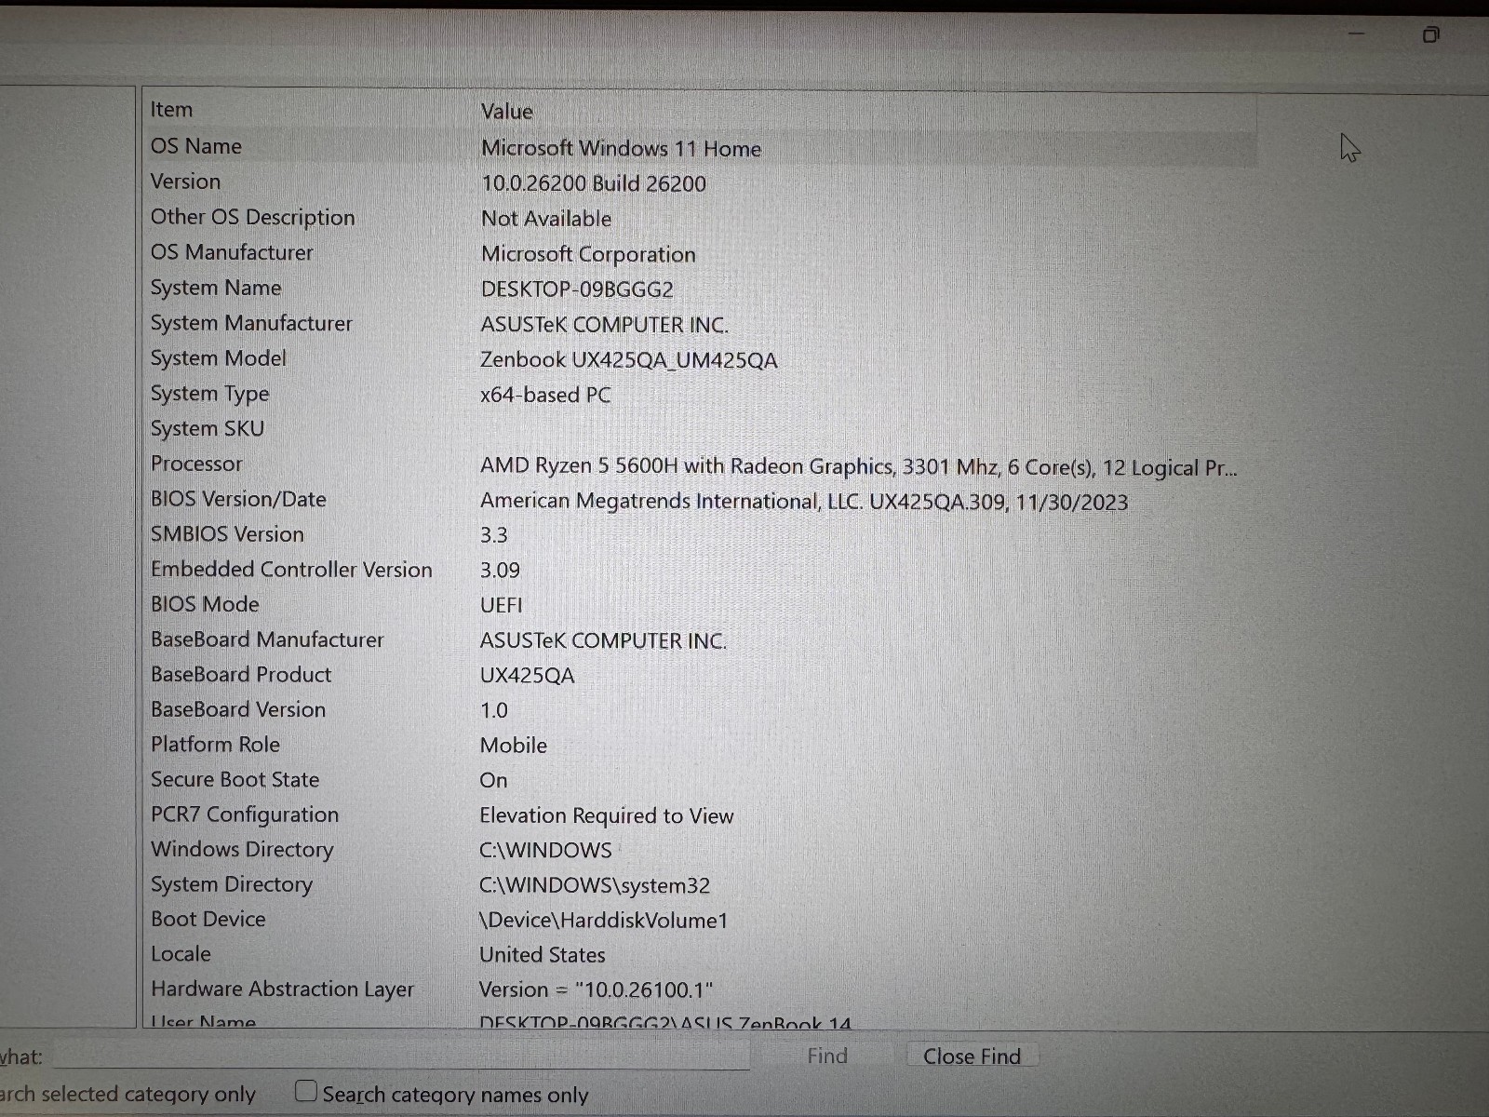Click the C:\WINDOWS\system32 value
The height and width of the screenshot is (1117, 1489).
[595, 885]
